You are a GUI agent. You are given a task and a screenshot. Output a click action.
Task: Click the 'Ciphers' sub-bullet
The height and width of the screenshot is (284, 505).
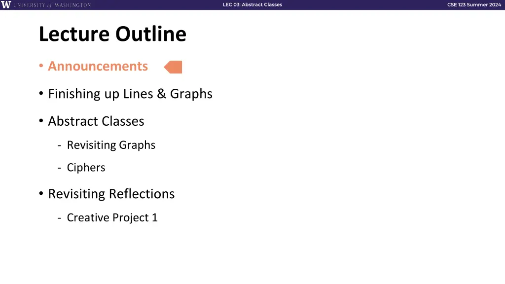click(x=86, y=168)
